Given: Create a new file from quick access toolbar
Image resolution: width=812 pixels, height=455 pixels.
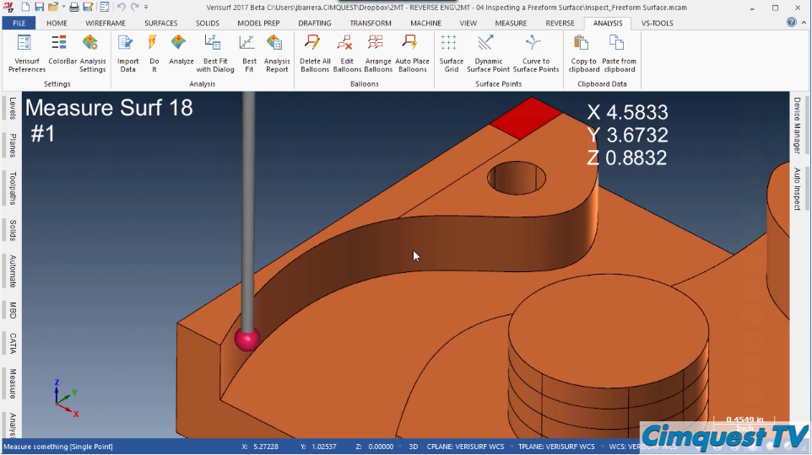Looking at the screenshot, I should (25, 8).
